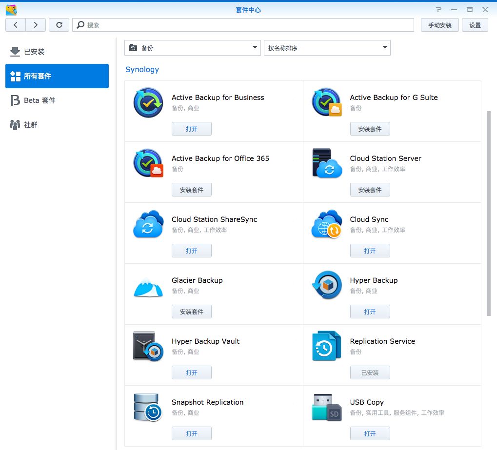Screen dimensions: 497x450
Task: Click the Glacier Backup title text
Action: 197,280
